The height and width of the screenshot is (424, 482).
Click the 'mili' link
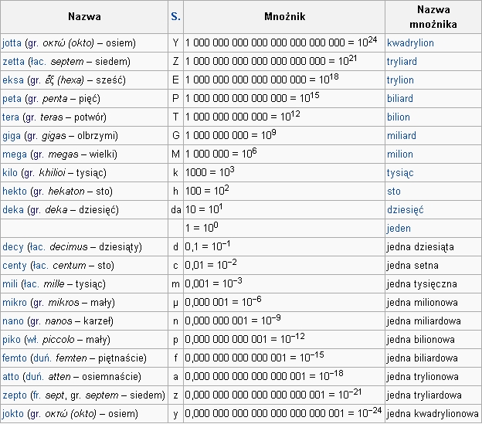point(10,284)
